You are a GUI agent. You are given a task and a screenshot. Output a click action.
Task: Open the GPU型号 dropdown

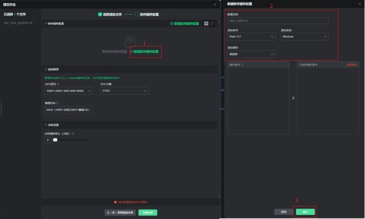(68, 91)
